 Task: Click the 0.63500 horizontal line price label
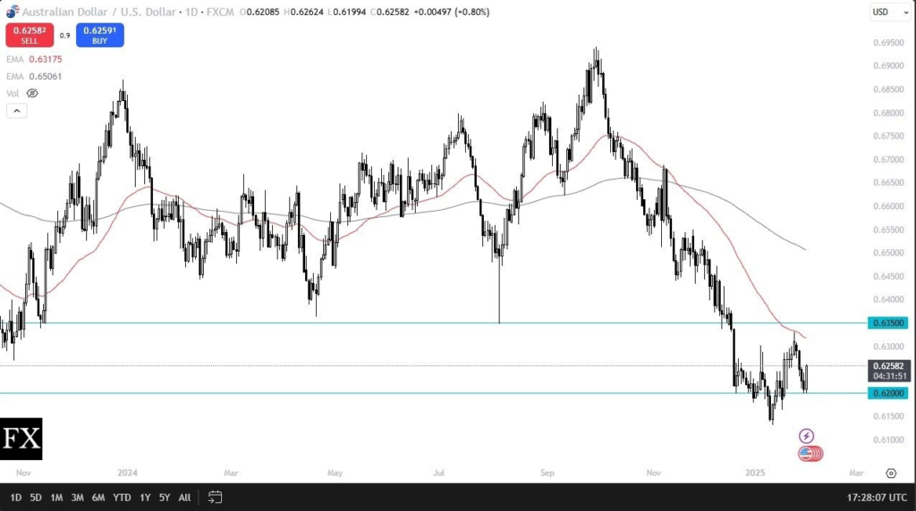tap(888, 323)
